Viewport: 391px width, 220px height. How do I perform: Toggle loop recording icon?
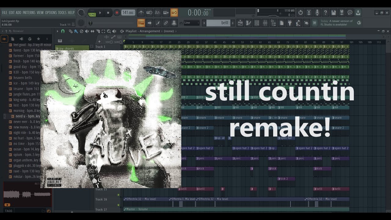[174, 13]
